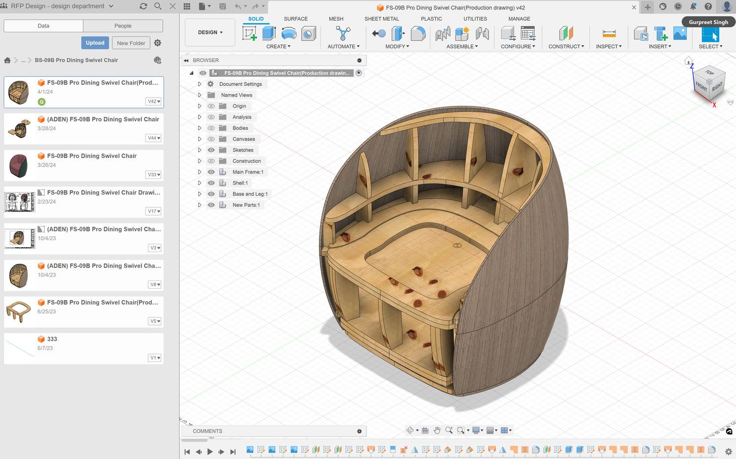Show the hidden Bodies folder

point(211,128)
